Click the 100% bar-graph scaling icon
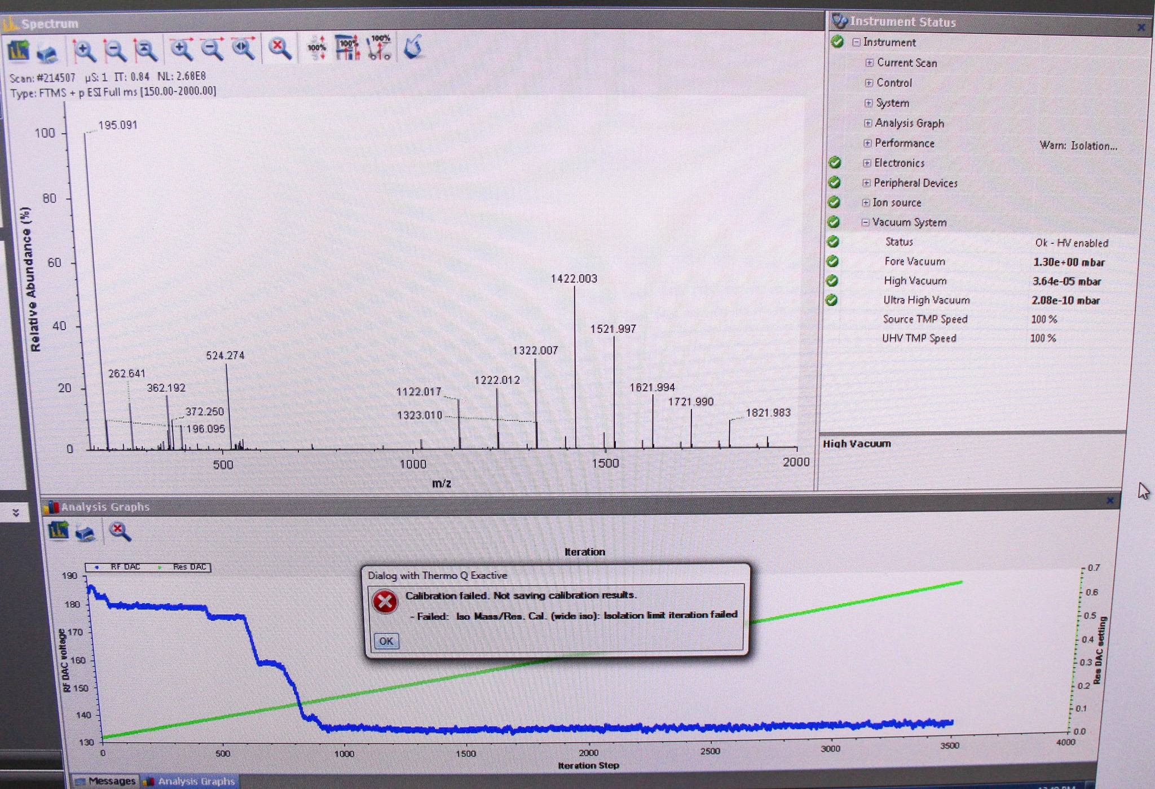 [x=348, y=47]
